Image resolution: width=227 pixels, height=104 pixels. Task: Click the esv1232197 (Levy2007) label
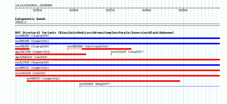[127, 52]
